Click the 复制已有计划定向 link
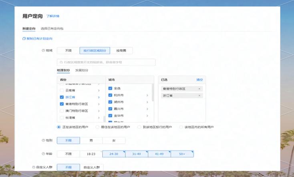The height and width of the screenshot is (177, 294). [39, 38]
